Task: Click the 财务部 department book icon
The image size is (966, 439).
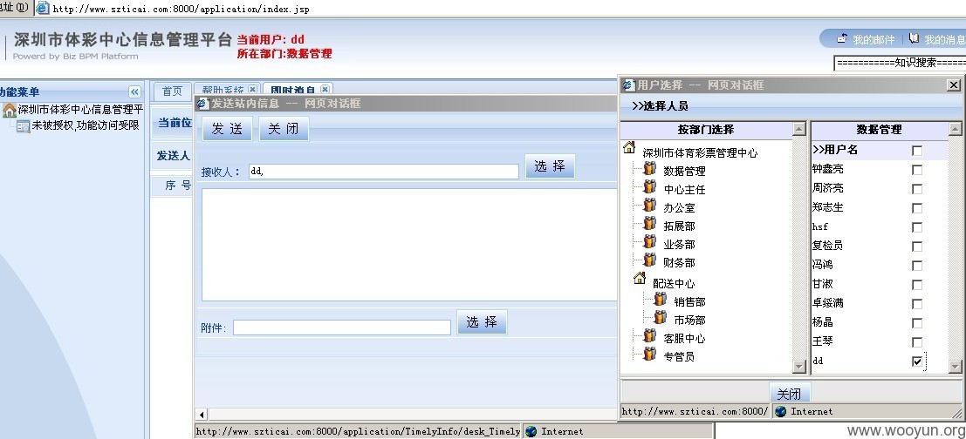Action: 649,260
